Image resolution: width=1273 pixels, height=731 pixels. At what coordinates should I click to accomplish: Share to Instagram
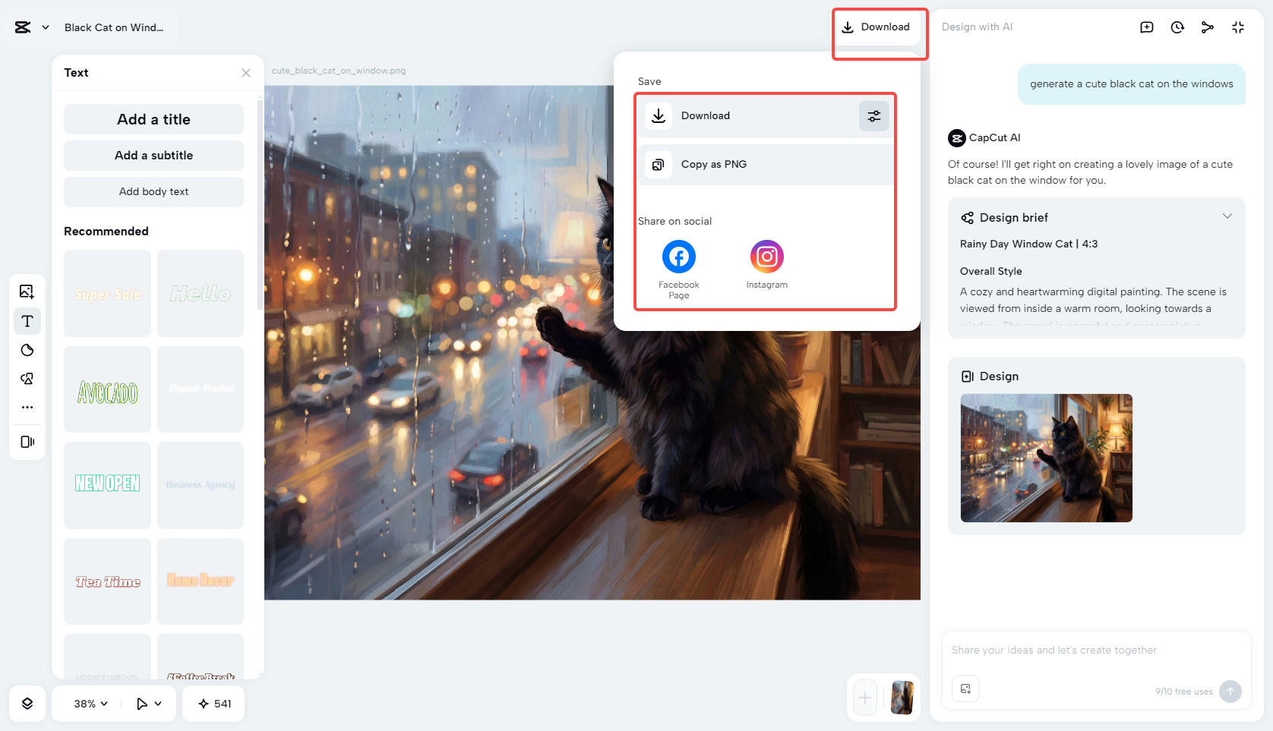(767, 265)
